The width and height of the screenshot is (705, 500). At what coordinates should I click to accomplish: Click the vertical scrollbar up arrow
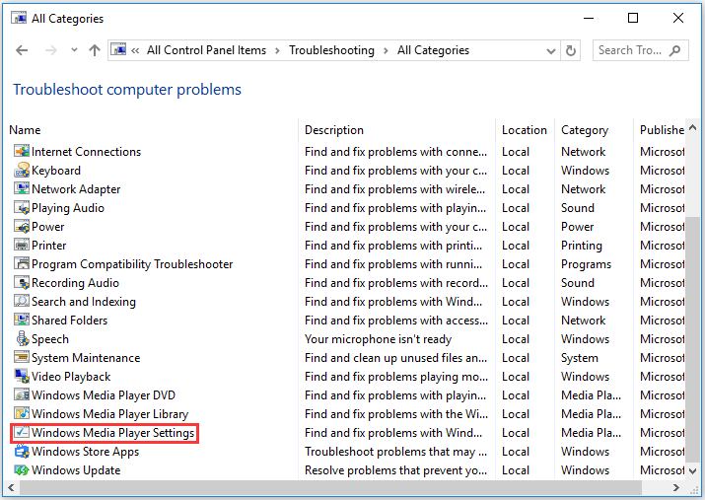pos(692,128)
